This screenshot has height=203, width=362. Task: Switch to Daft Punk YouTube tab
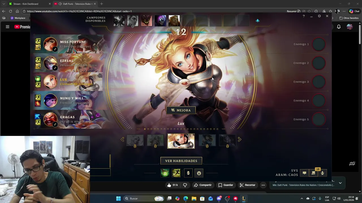[x=75, y=4]
